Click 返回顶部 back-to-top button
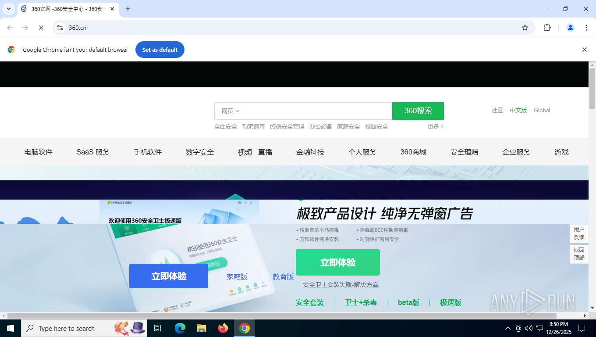 pyautogui.click(x=579, y=254)
